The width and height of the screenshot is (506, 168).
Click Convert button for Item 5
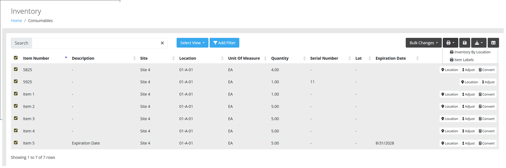(x=486, y=143)
